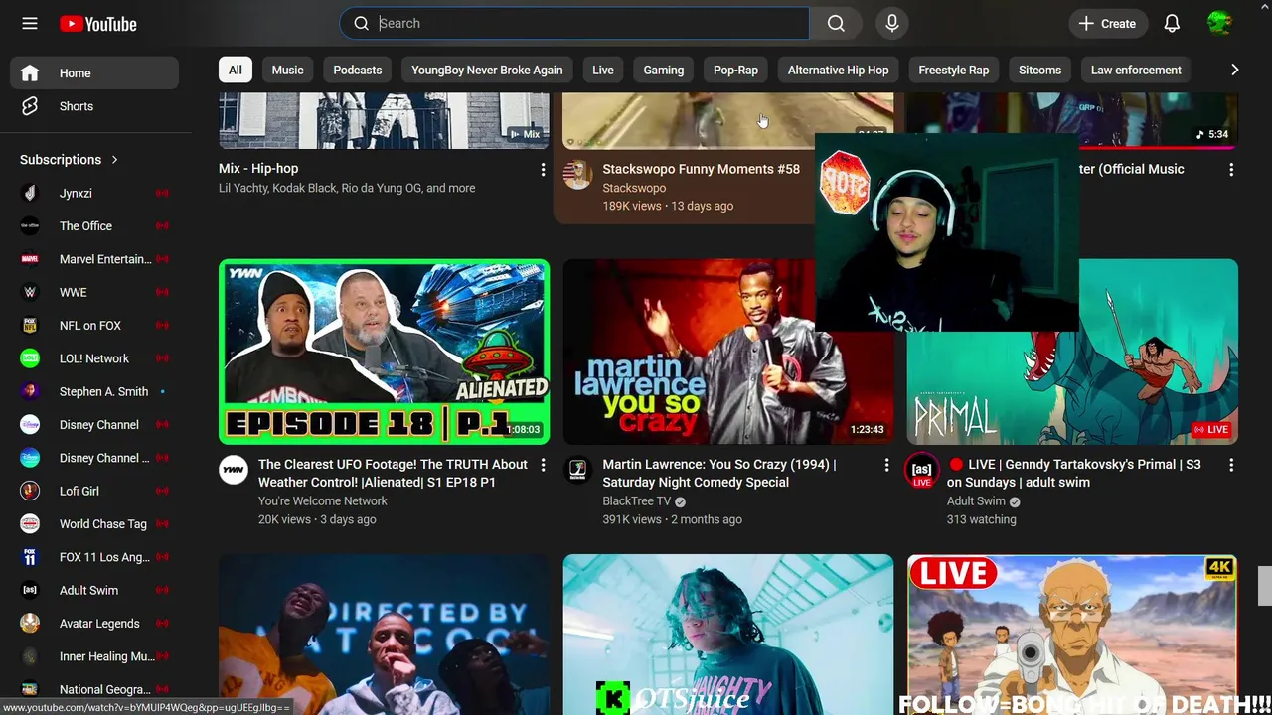Viewport: 1272px width, 715px height.
Task: Select the All filter chip
Action: pos(235,70)
